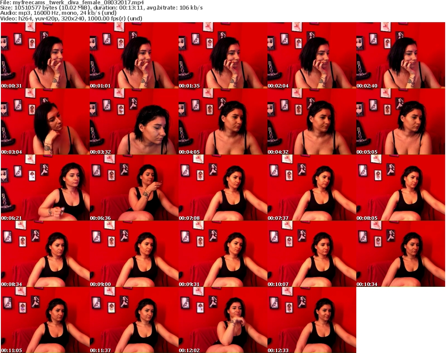This screenshot has height=353, width=446.
Task: Select the thumbnail timestamped 00:00:31
Action: (45, 55)
